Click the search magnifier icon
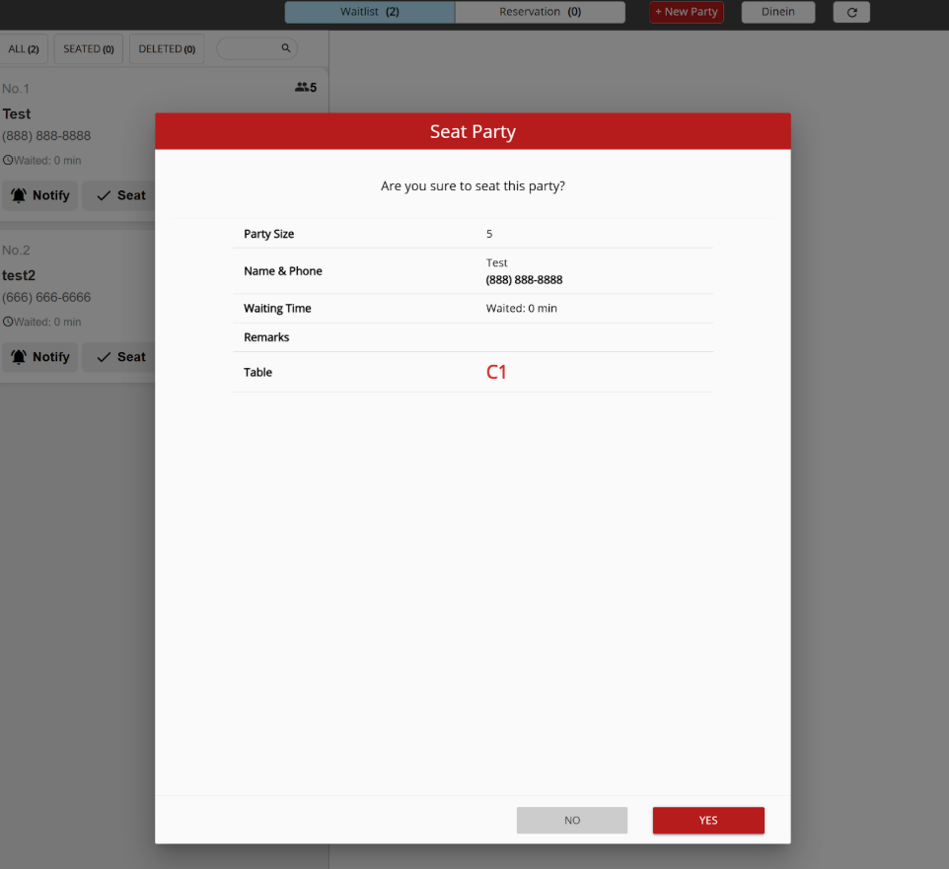Screen dimensions: 949x869 coord(286,47)
